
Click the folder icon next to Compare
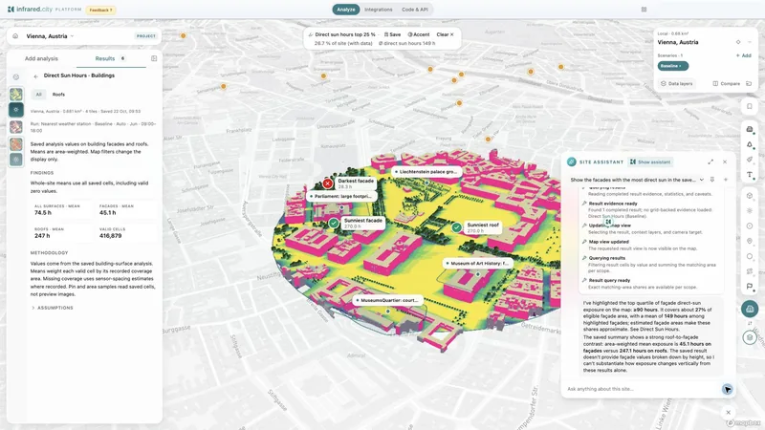click(x=749, y=84)
